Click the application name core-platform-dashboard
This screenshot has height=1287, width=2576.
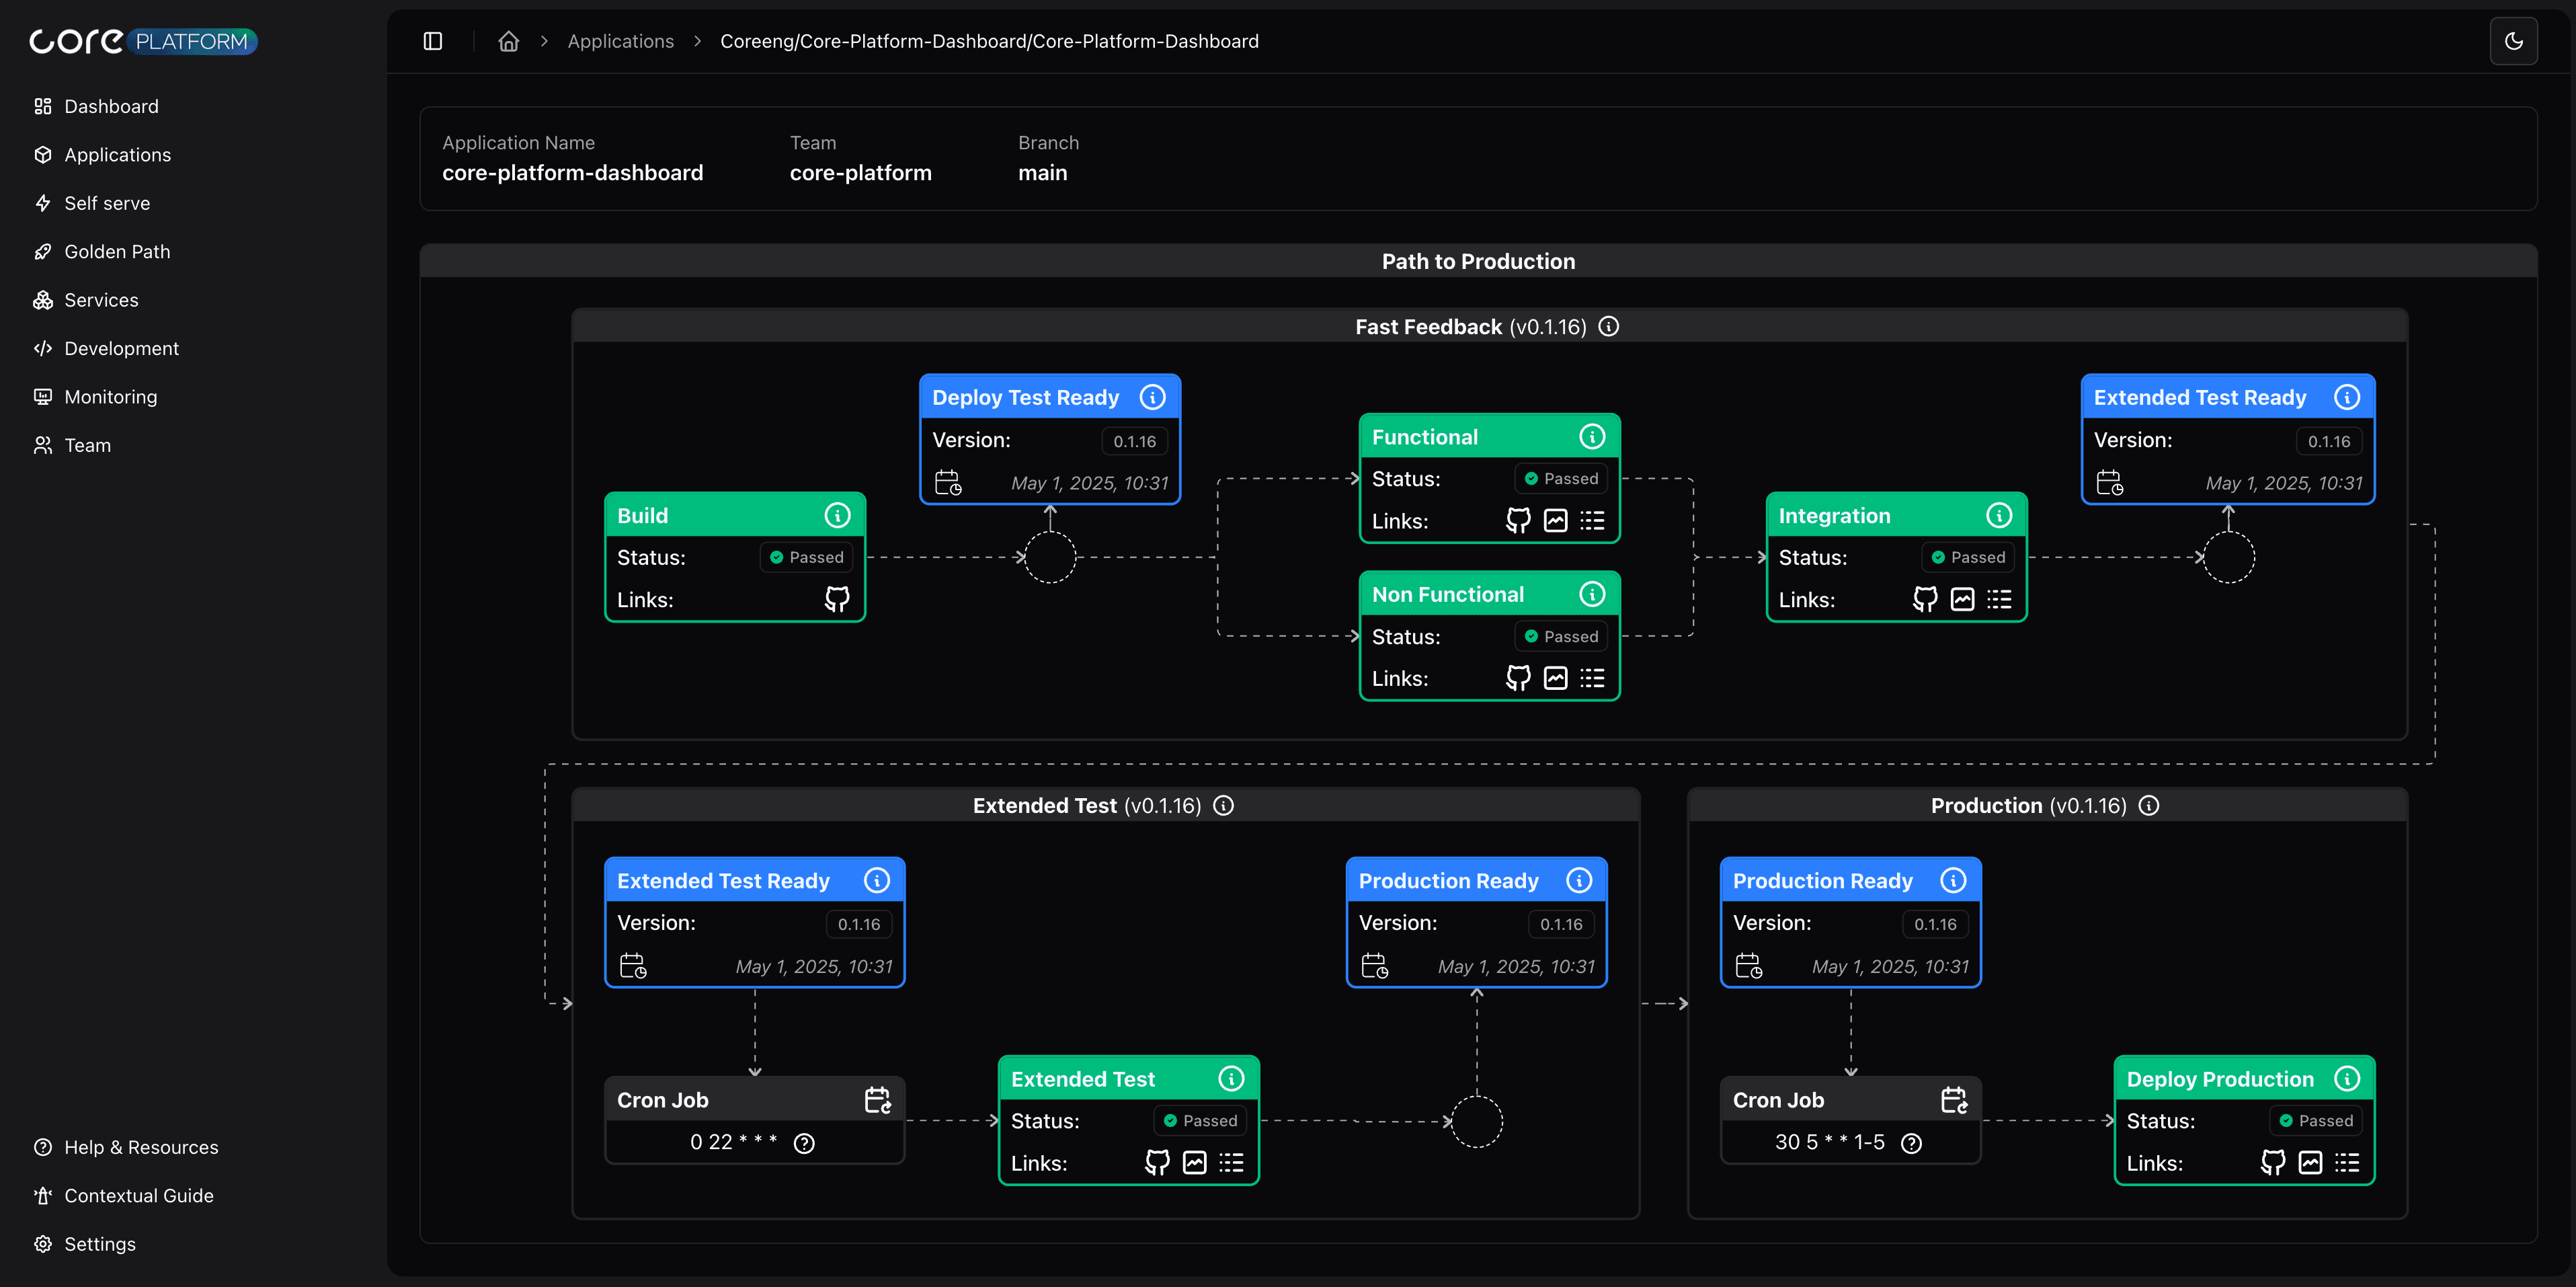[572, 173]
